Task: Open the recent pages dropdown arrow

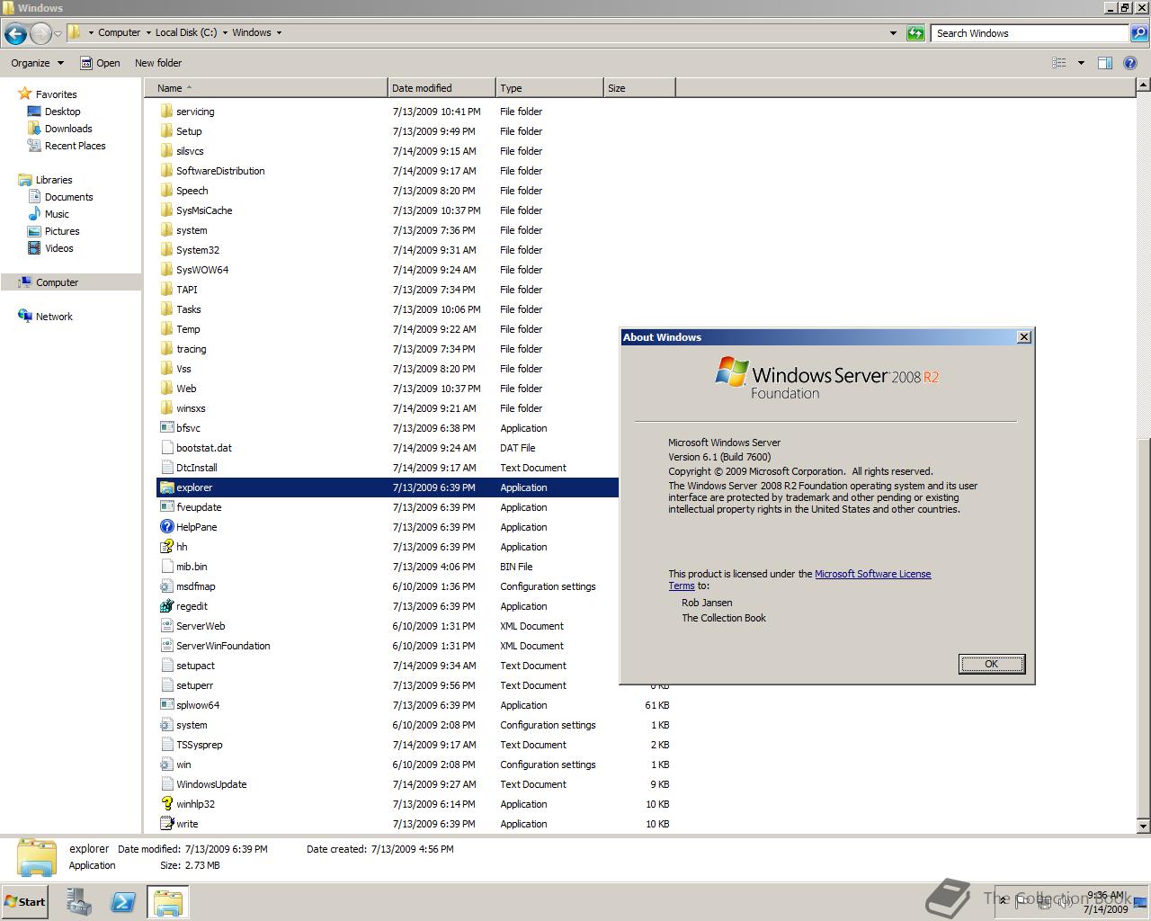Action: pos(58,33)
